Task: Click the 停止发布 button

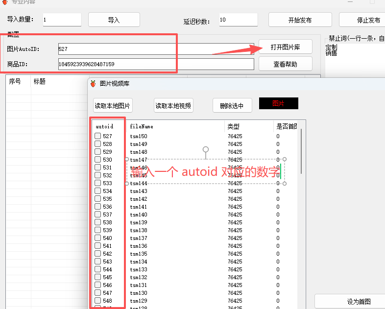Action: coord(362,20)
